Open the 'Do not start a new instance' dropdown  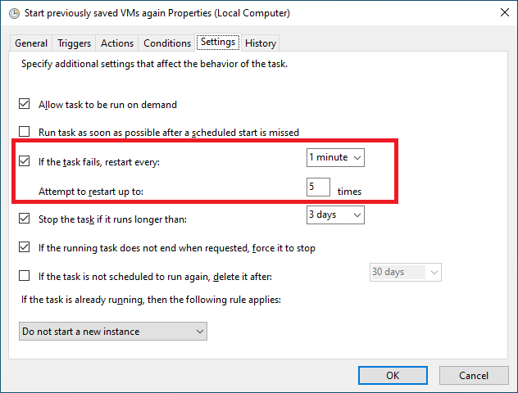pos(113,332)
